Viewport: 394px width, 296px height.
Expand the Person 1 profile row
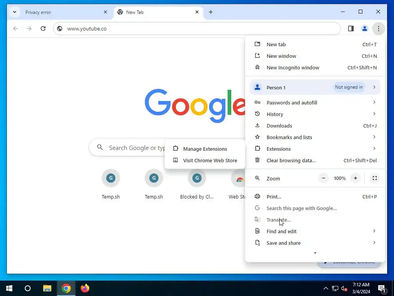(315, 87)
